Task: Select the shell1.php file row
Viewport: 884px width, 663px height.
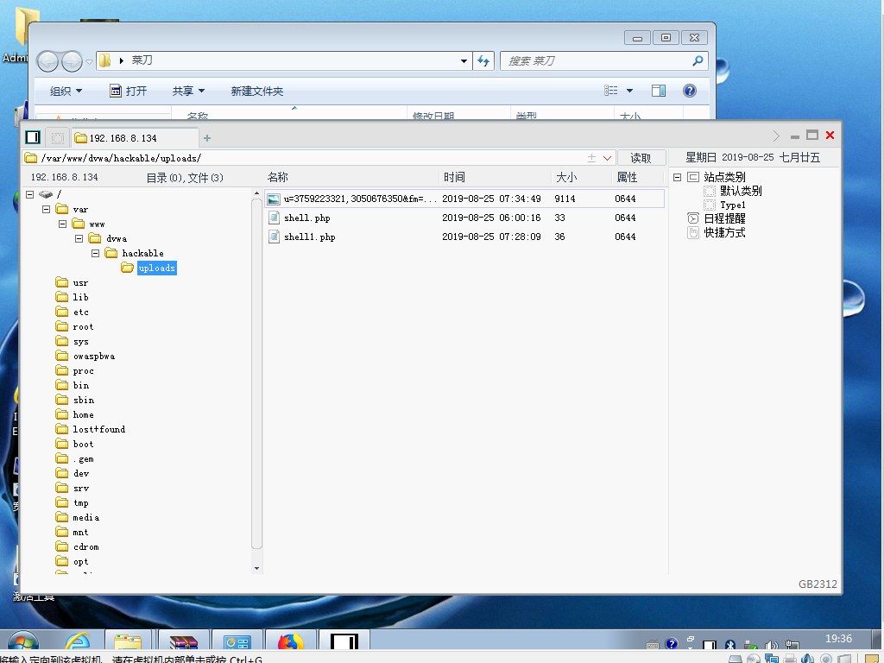Action: (x=464, y=237)
